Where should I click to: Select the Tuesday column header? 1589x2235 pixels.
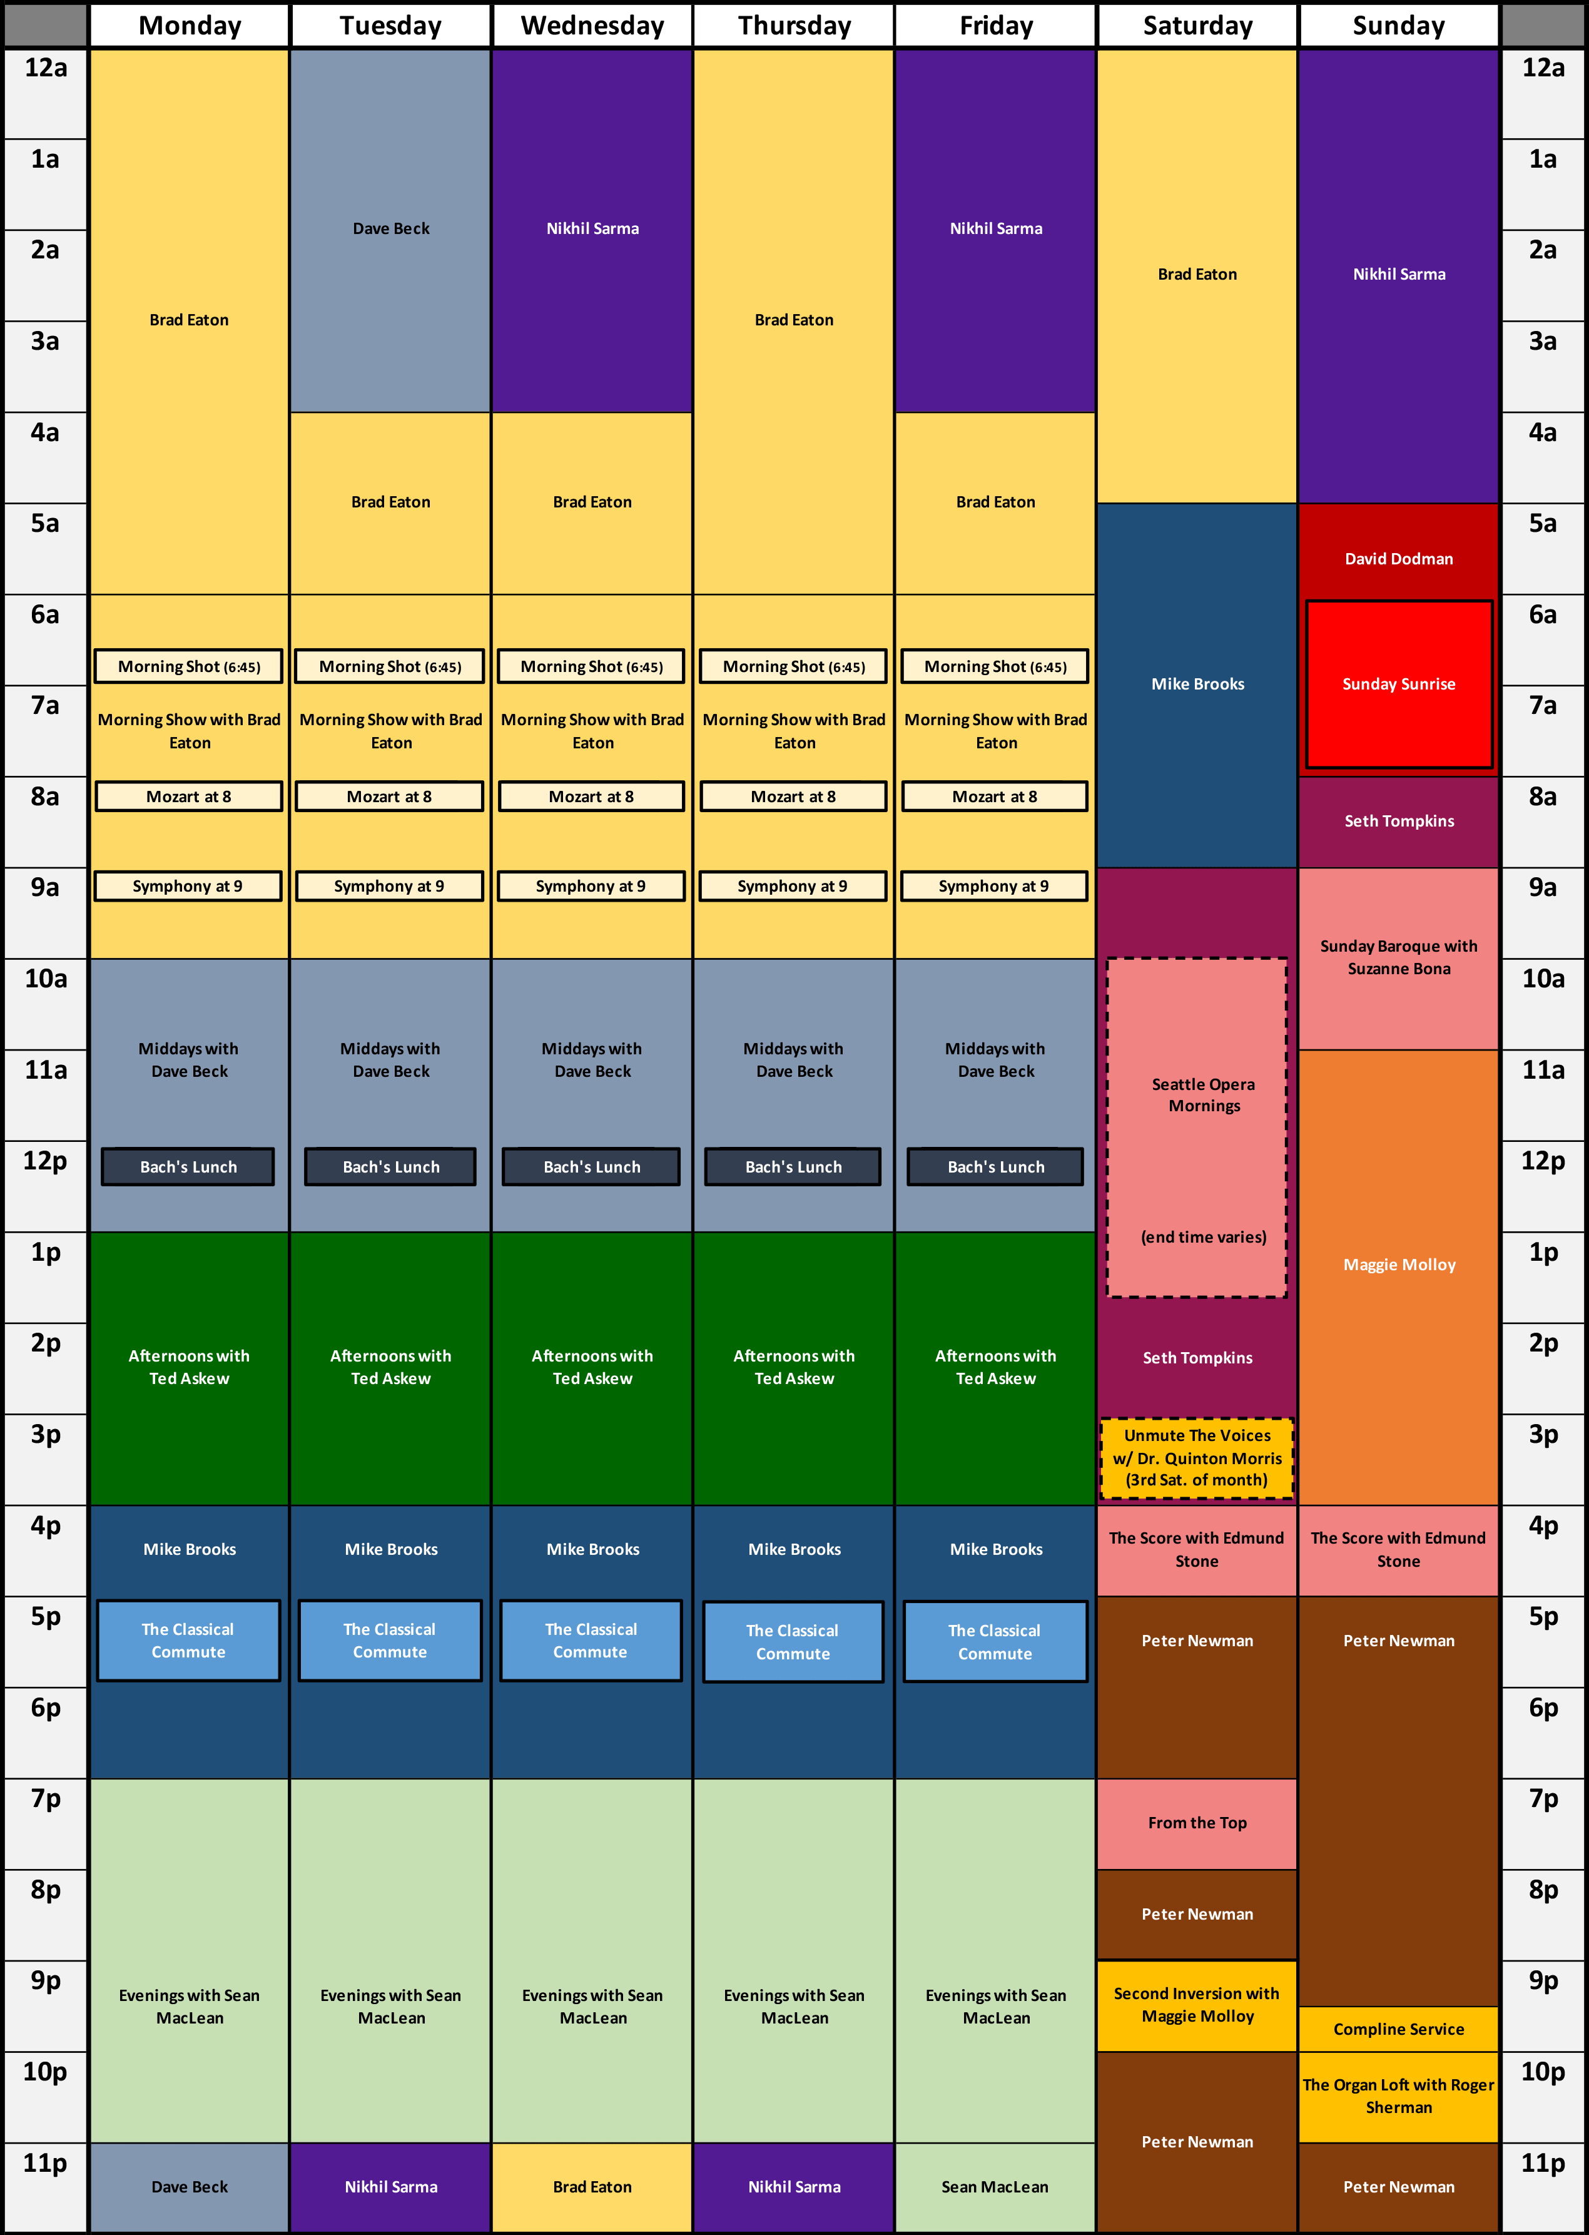(x=390, y=26)
